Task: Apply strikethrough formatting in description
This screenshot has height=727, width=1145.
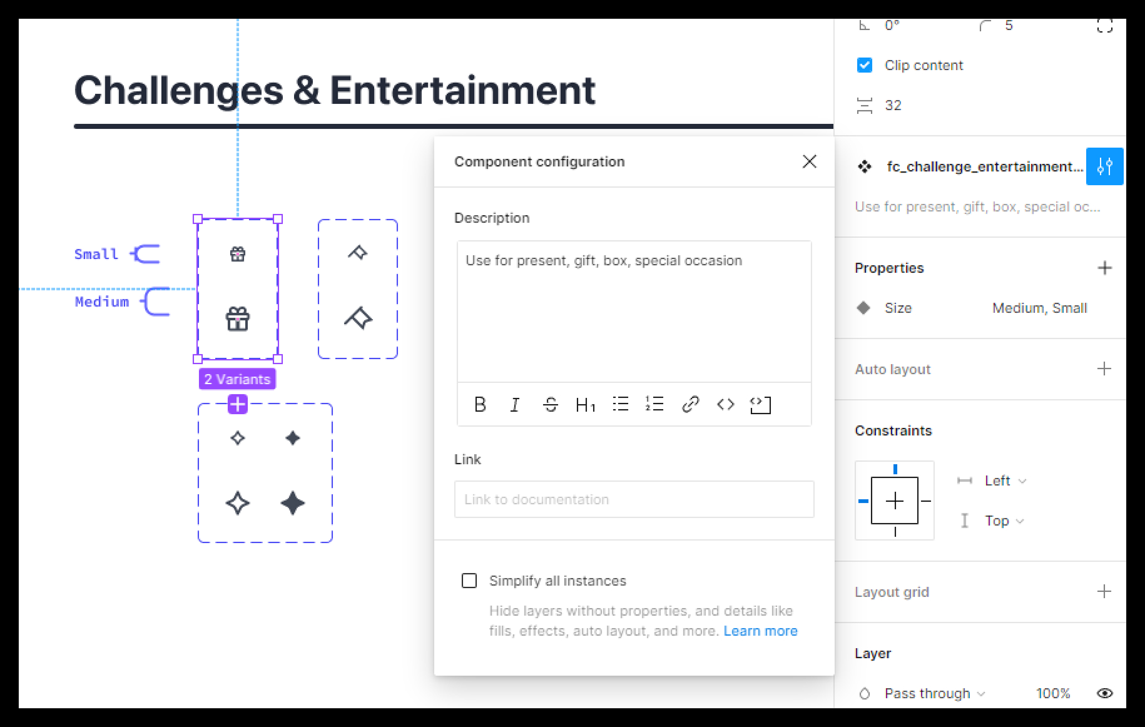Action: (x=551, y=405)
